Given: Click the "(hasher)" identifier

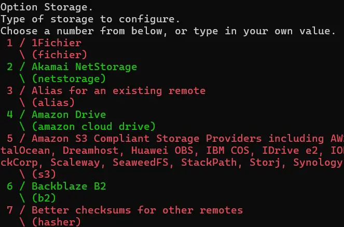Looking at the screenshot, I should 56,222.
